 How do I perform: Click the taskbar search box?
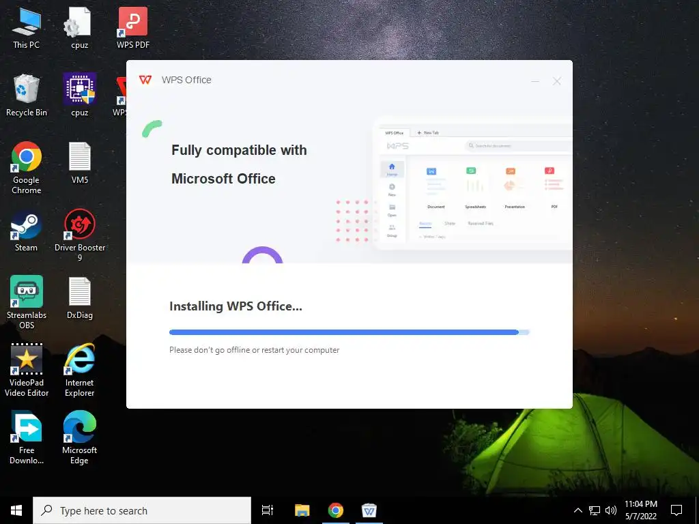(x=142, y=510)
